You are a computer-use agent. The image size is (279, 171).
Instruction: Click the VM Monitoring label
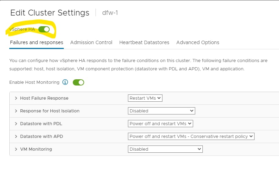coord(36,149)
